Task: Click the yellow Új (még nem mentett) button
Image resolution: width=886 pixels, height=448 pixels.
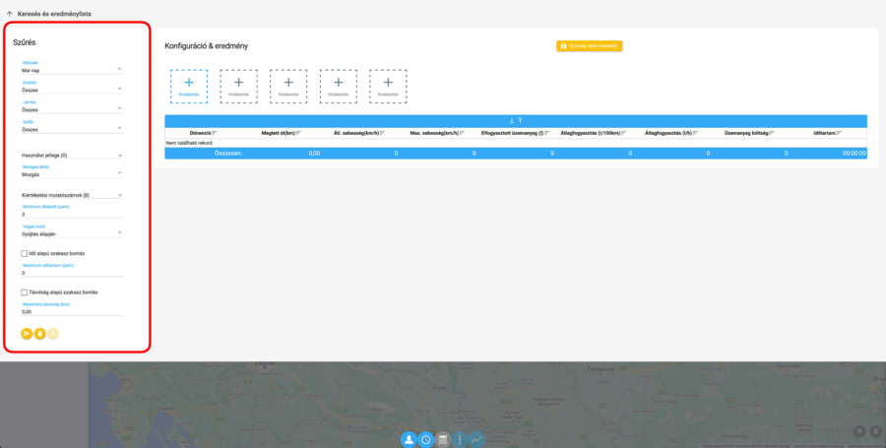Action: pos(589,45)
